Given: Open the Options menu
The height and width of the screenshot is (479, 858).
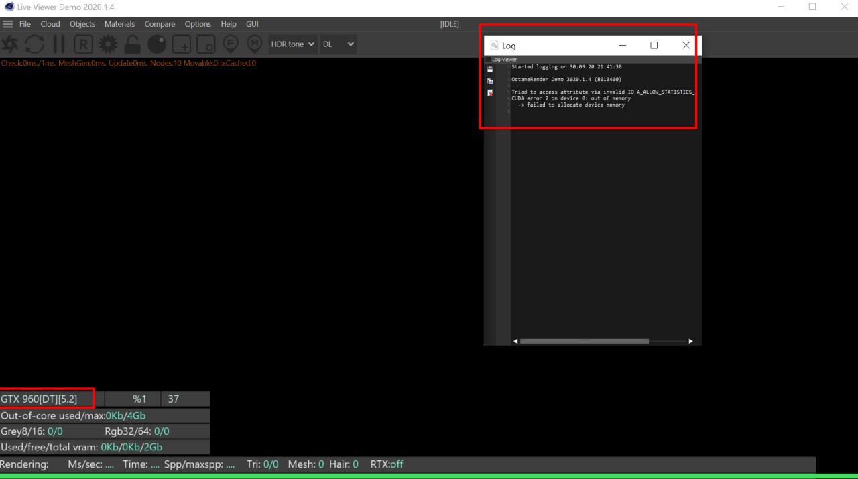Looking at the screenshot, I should 198,24.
